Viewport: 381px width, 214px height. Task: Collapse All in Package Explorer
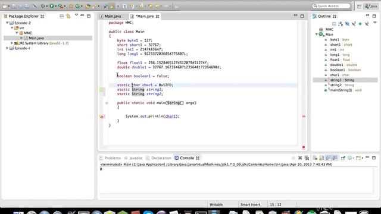pos(62,16)
